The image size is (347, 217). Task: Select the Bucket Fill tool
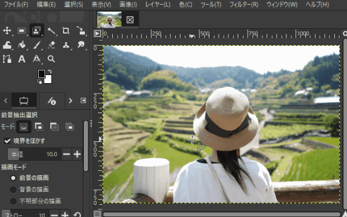coord(22,45)
